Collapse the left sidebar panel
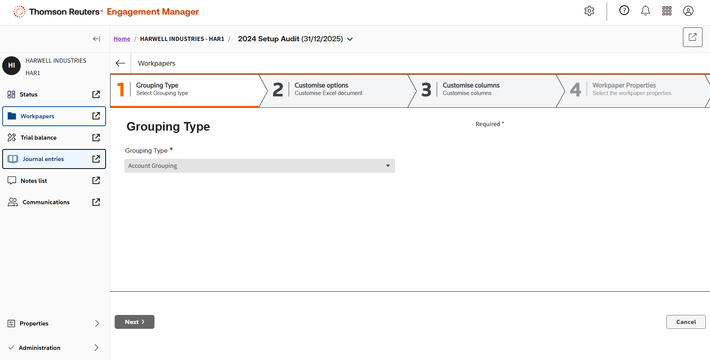 [96, 39]
